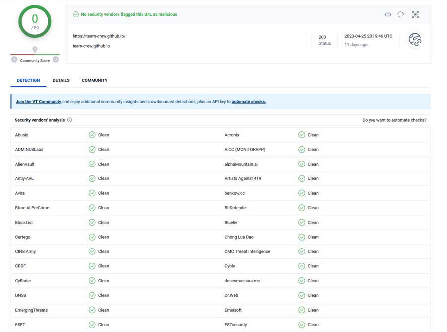Click the check icon for CyRadar
Screen dimensions: 447x332
(92, 281)
